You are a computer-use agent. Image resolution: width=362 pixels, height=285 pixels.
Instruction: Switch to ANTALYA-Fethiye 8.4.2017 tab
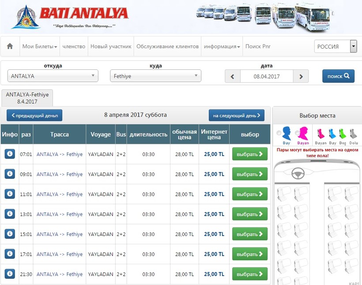(x=27, y=98)
